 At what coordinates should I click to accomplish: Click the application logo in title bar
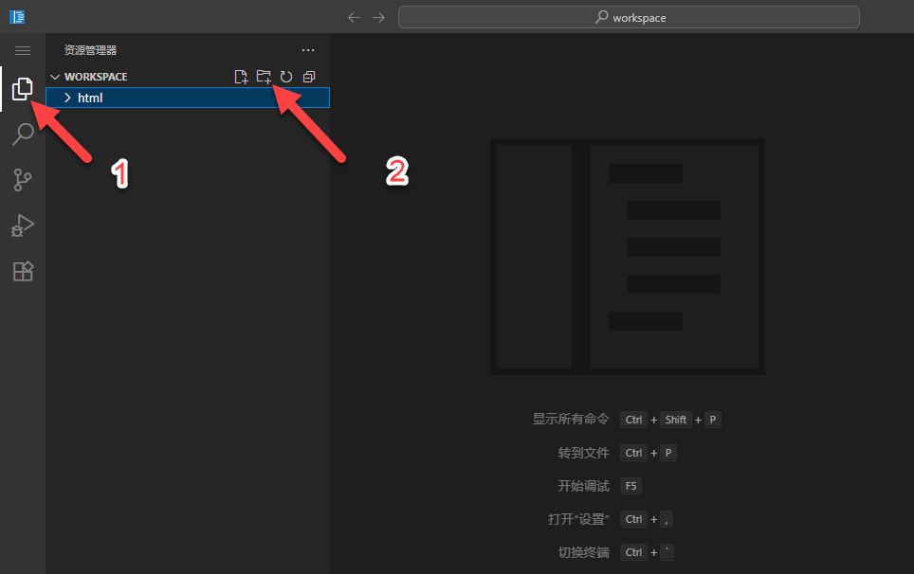tap(17, 17)
